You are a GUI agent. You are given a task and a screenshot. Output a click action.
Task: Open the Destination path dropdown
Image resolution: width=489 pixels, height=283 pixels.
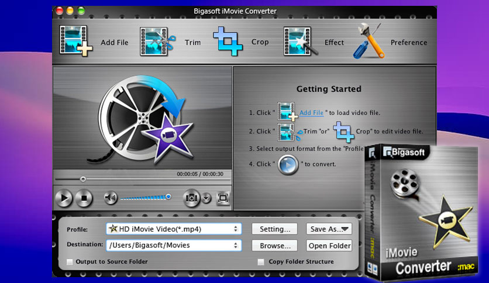(x=174, y=246)
